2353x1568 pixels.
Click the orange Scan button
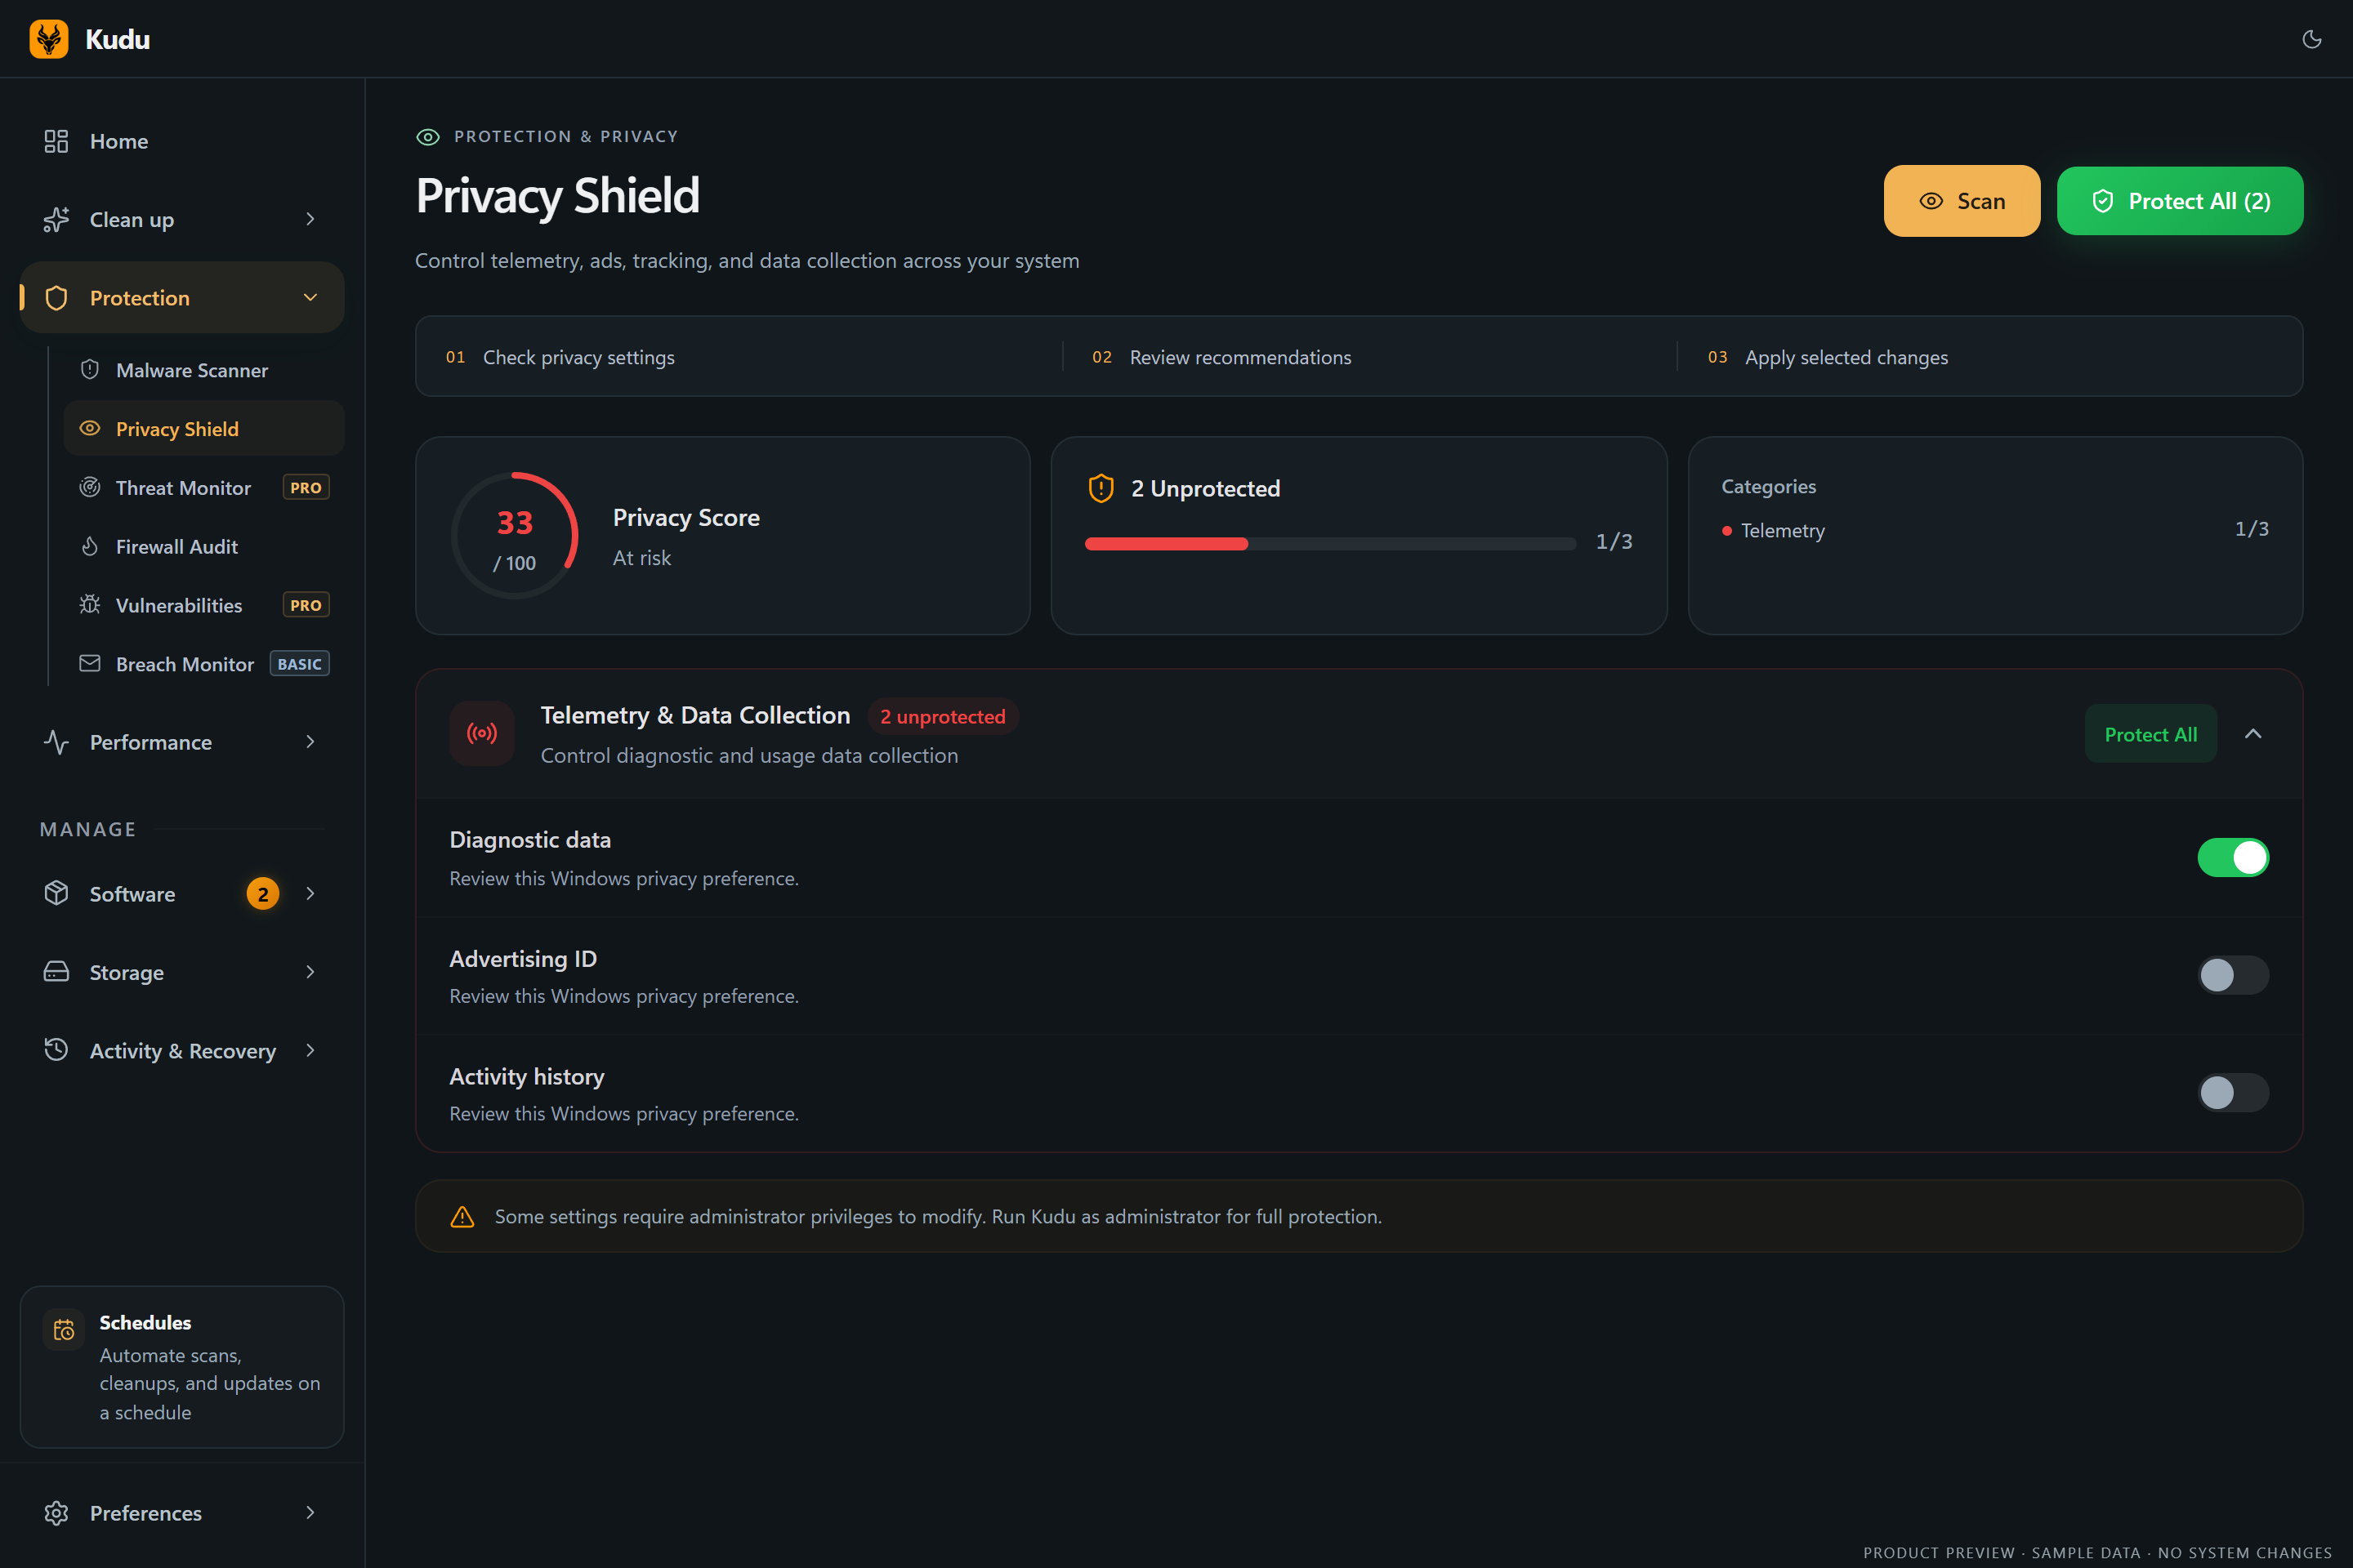1961,201
